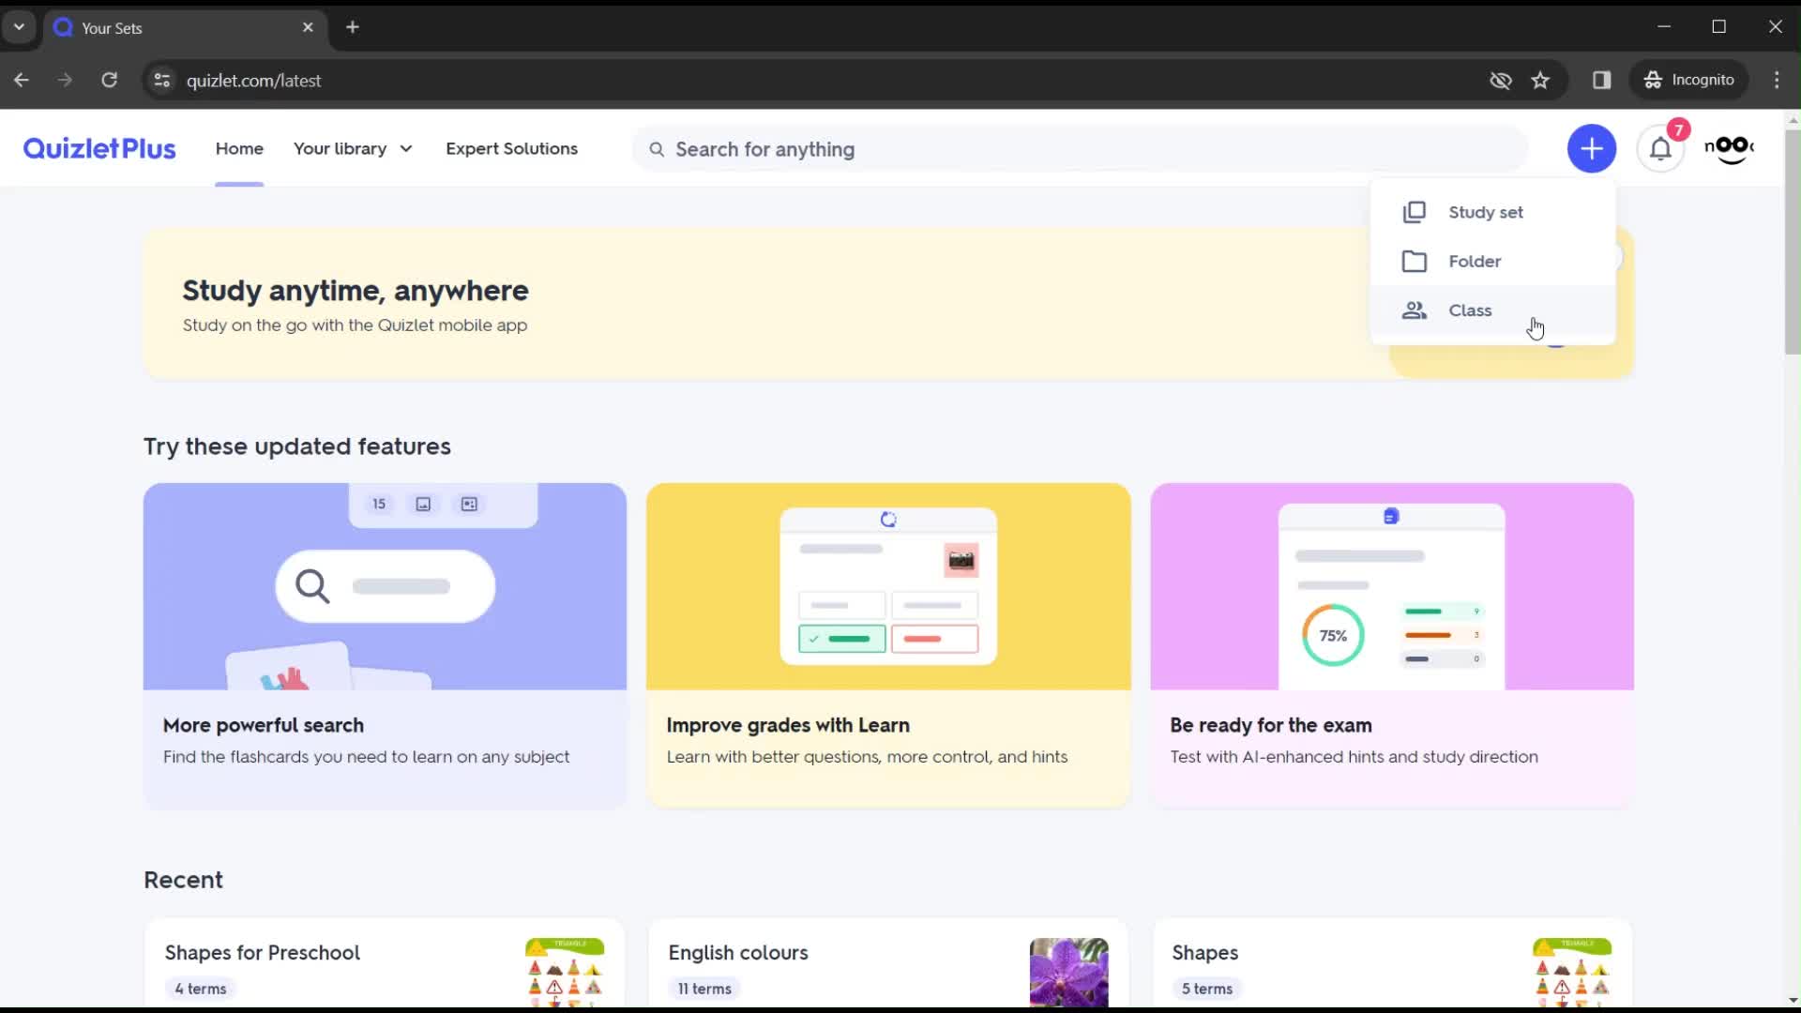The width and height of the screenshot is (1801, 1013).
Task: Open the user profile avatar menu
Action: point(1729,148)
